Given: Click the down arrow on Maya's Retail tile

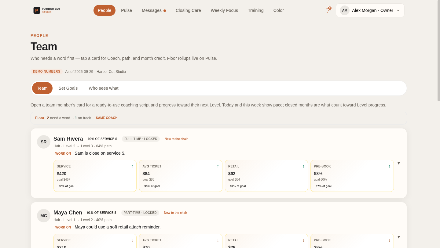Looking at the screenshot, I should pos(303,240).
